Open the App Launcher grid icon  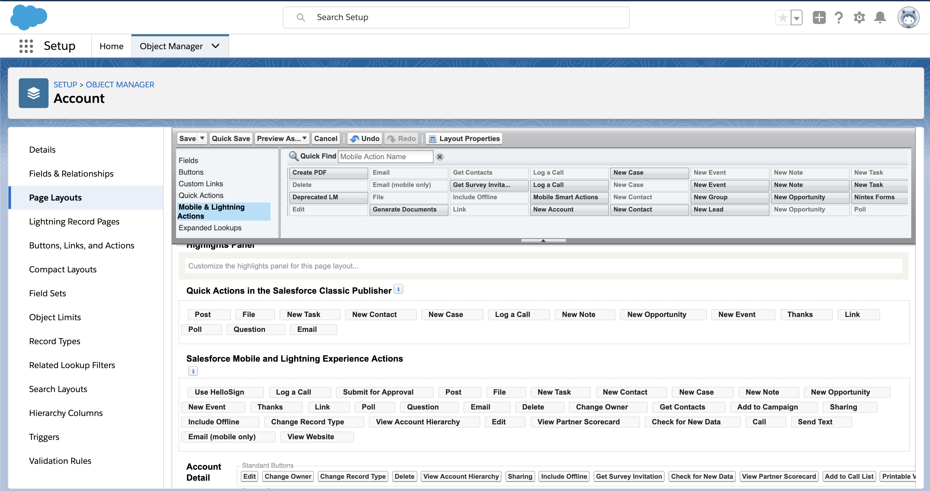[x=26, y=46]
